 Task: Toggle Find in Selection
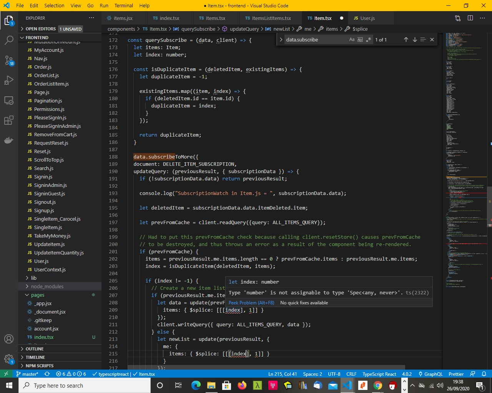[423, 40]
